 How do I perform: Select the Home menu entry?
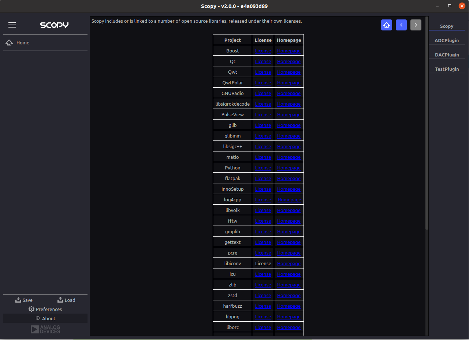(x=45, y=43)
